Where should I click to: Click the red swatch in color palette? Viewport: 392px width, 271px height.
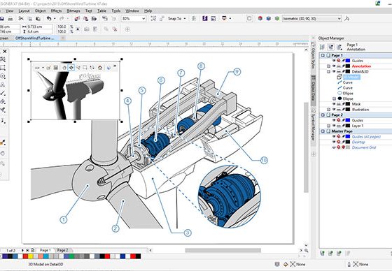point(25,256)
